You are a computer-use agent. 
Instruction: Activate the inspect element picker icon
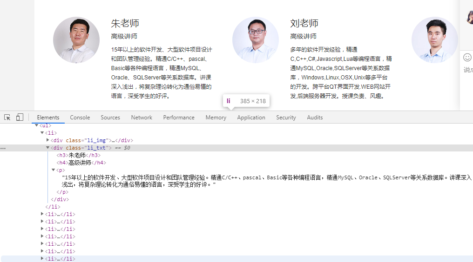coord(7,118)
